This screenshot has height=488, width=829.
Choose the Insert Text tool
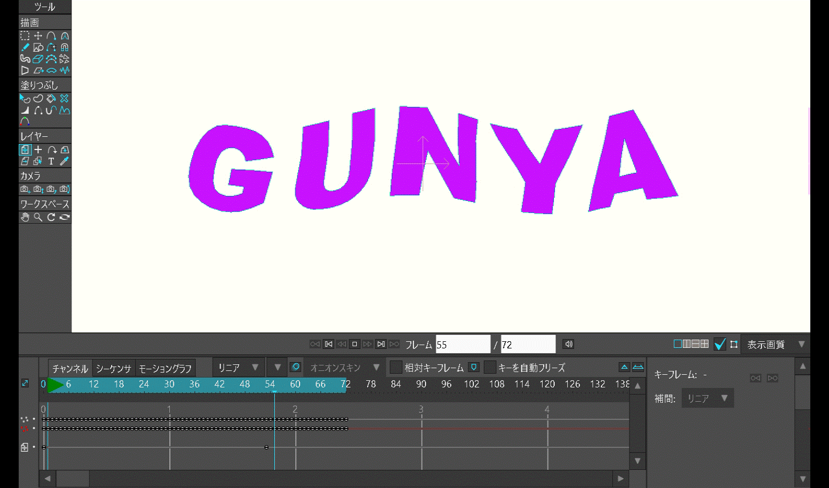coord(51,161)
